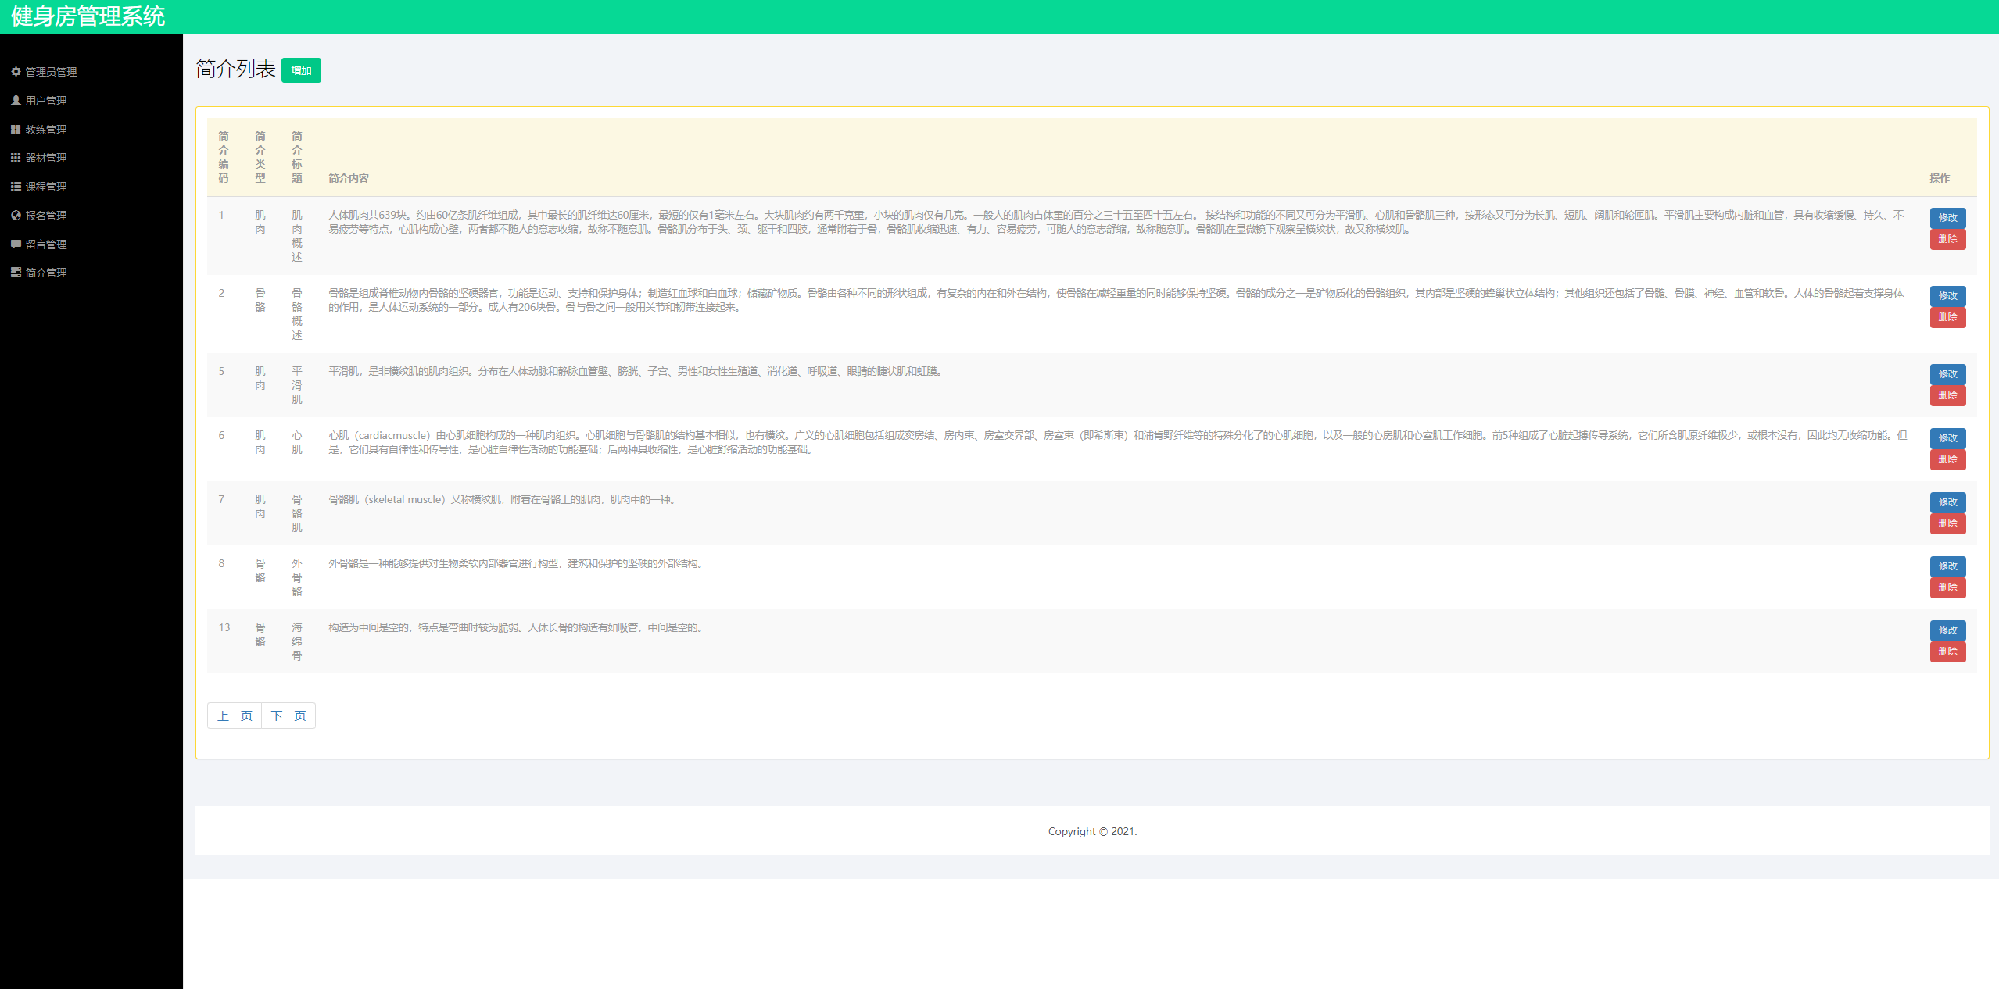Go to next page with 下一页
Viewport: 1999px width, 989px height.
coord(288,716)
